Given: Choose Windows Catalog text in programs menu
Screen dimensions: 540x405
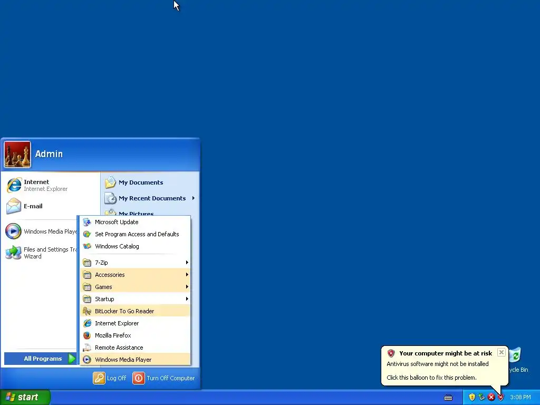Looking at the screenshot, I should coord(117,246).
